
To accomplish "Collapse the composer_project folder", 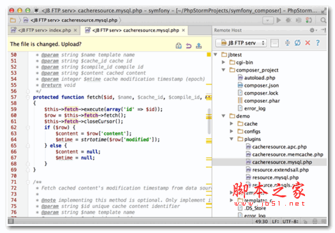I will point(223,70).
